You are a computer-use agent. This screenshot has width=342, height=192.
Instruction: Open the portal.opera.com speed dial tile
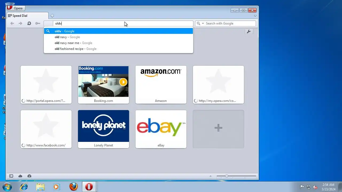[46, 85]
